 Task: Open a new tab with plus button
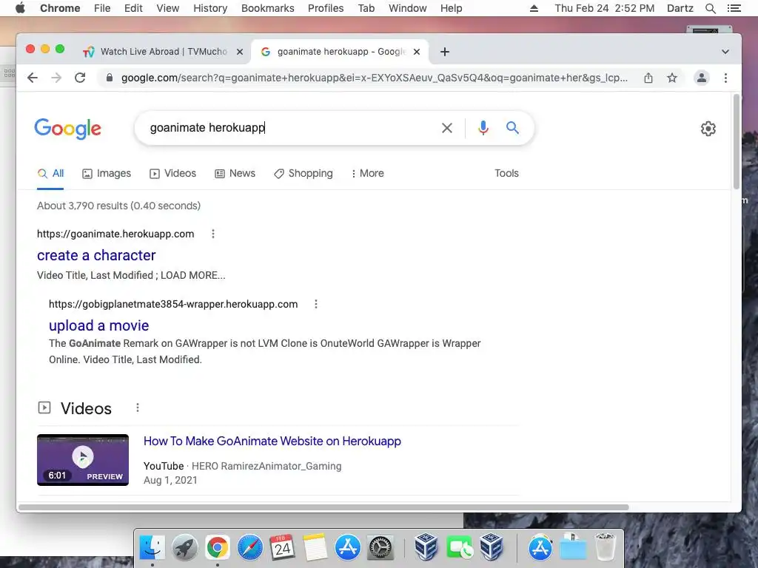tap(445, 52)
